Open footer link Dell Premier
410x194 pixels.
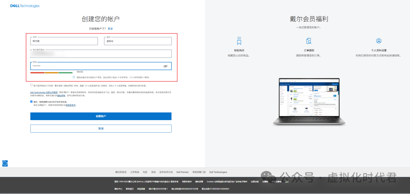tap(183, 172)
